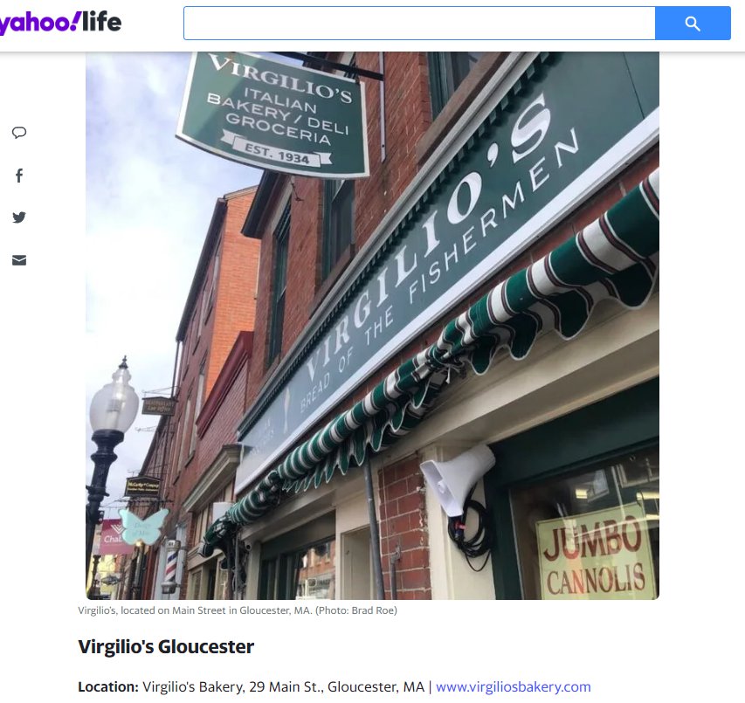Go to the Yahoo home logo

39,24
